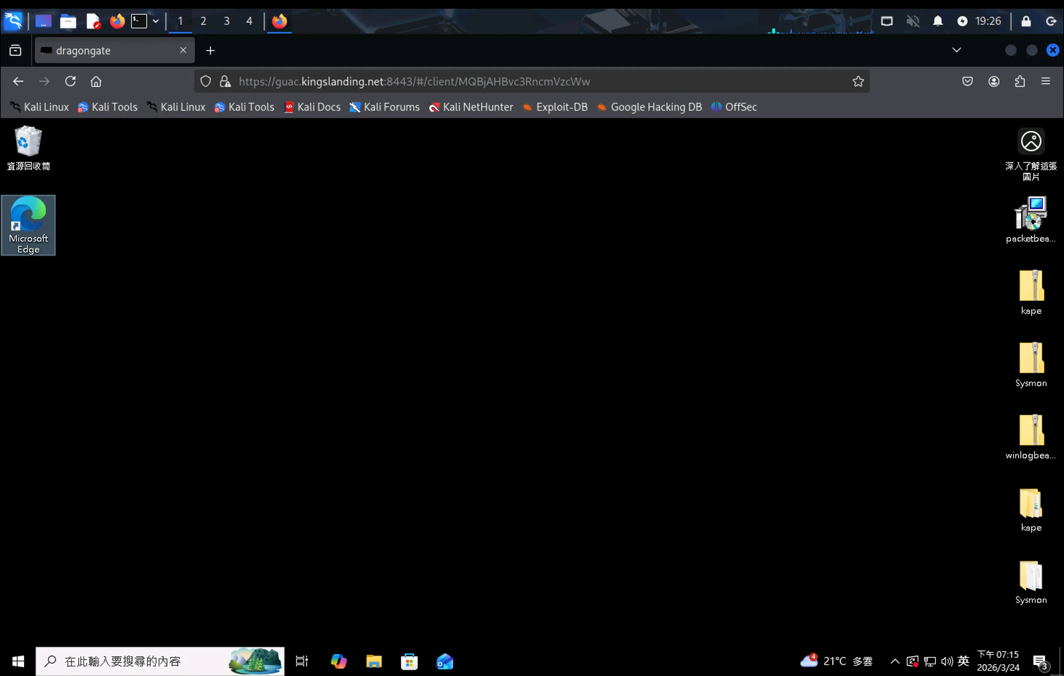This screenshot has width=1064, height=676.
Task: Open the Kali Docs bookmark
Action: (x=312, y=107)
